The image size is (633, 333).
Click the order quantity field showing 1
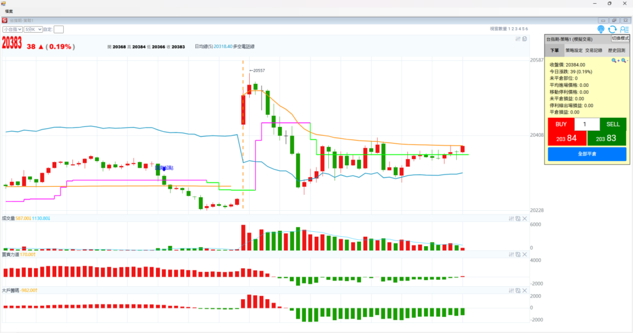587,124
